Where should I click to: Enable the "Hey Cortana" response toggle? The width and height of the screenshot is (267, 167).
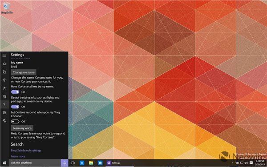[x=15, y=121]
